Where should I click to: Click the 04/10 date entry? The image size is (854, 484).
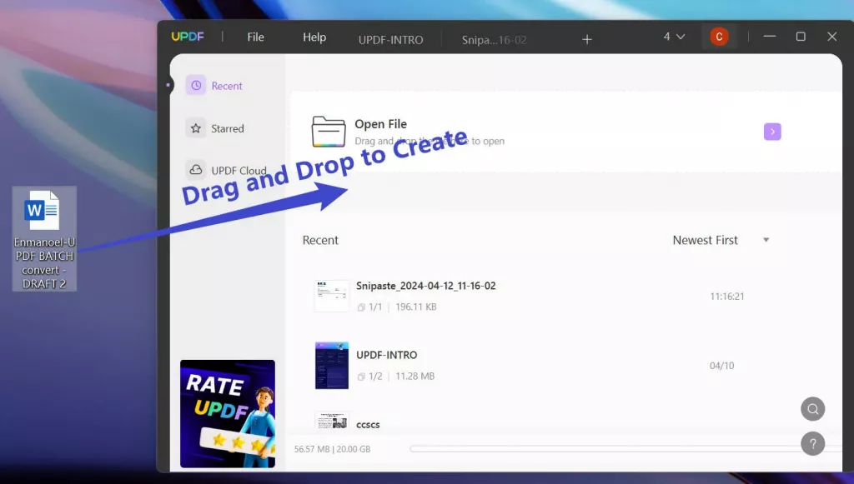click(x=721, y=366)
